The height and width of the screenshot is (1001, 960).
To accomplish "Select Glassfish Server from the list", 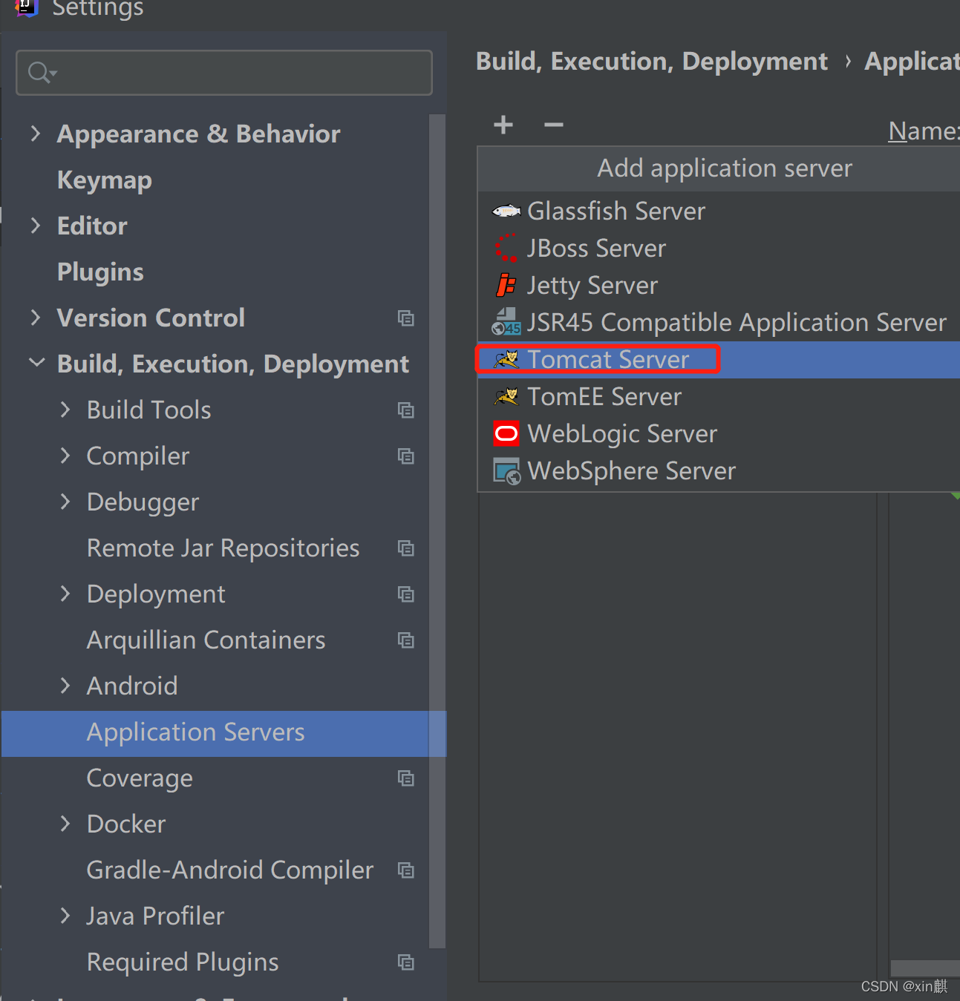I will [719, 211].
